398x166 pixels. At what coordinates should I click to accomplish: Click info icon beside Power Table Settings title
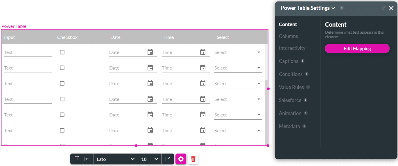pyautogui.click(x=342, y=8)
